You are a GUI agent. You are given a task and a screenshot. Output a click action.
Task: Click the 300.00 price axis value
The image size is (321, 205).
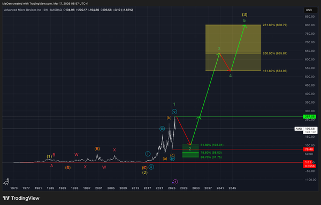coord(310,111)
